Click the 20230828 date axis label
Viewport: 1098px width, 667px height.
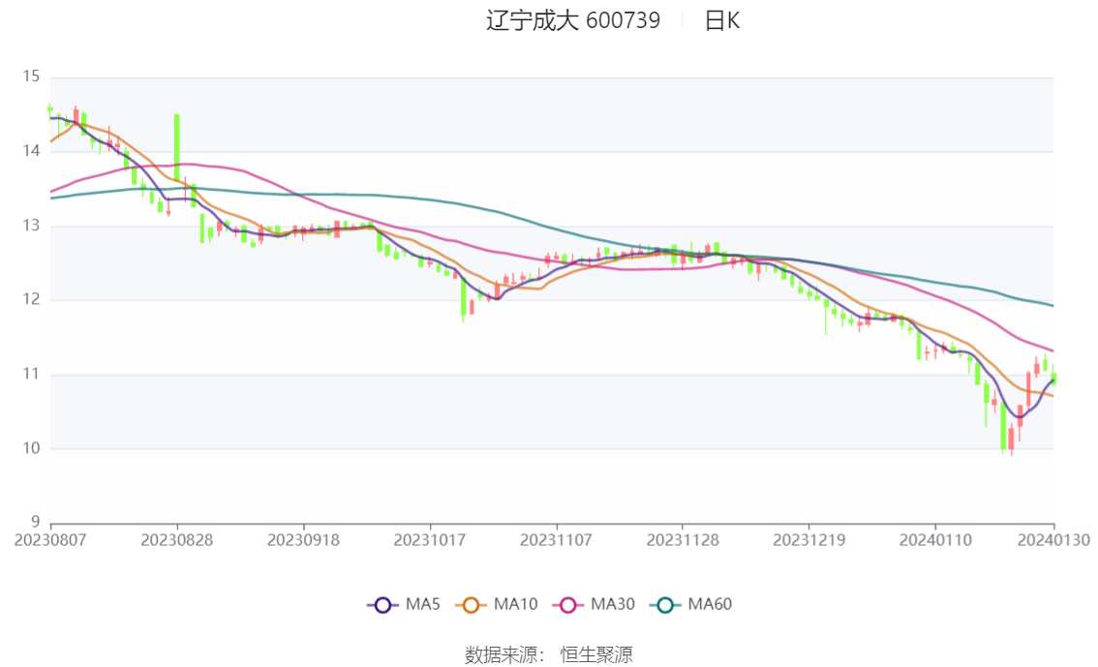176,540
